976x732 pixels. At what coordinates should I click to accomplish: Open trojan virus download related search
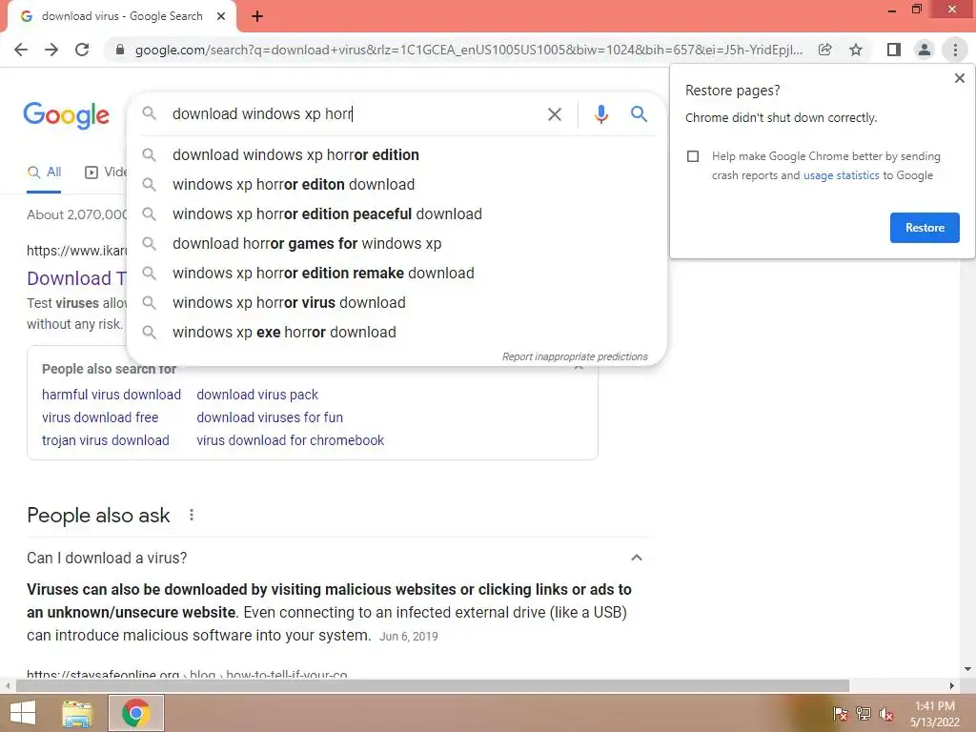coord(105,440)
